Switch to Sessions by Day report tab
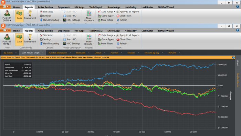This screenshot has width=241, height=136. pos(152,53)
